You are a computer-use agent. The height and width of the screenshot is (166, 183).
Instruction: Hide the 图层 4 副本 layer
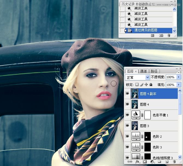point(127,94)
